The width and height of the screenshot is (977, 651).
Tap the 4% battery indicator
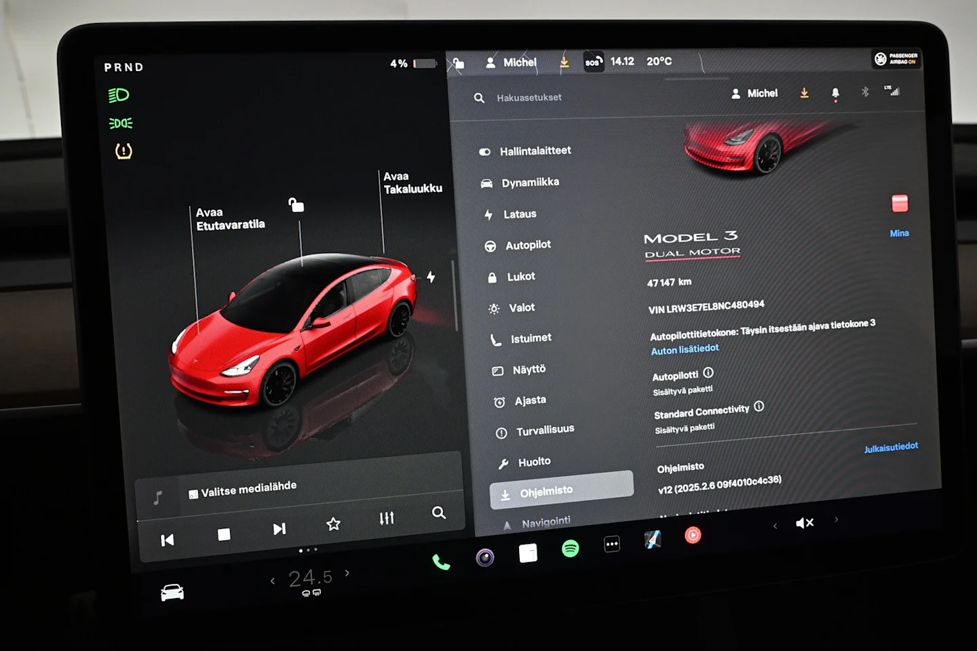pyautogui.click(x=413, y=64)
